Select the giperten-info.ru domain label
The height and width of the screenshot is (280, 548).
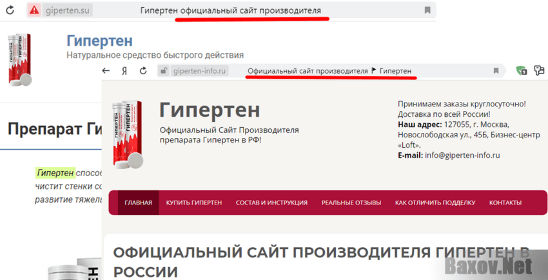tap(200, 72)
